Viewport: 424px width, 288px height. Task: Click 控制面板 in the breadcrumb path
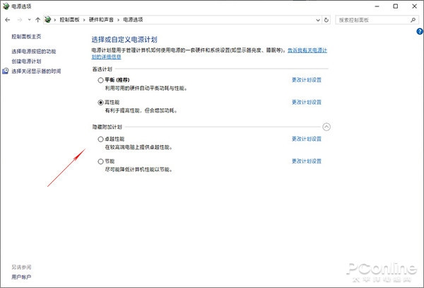coord(72,18)
